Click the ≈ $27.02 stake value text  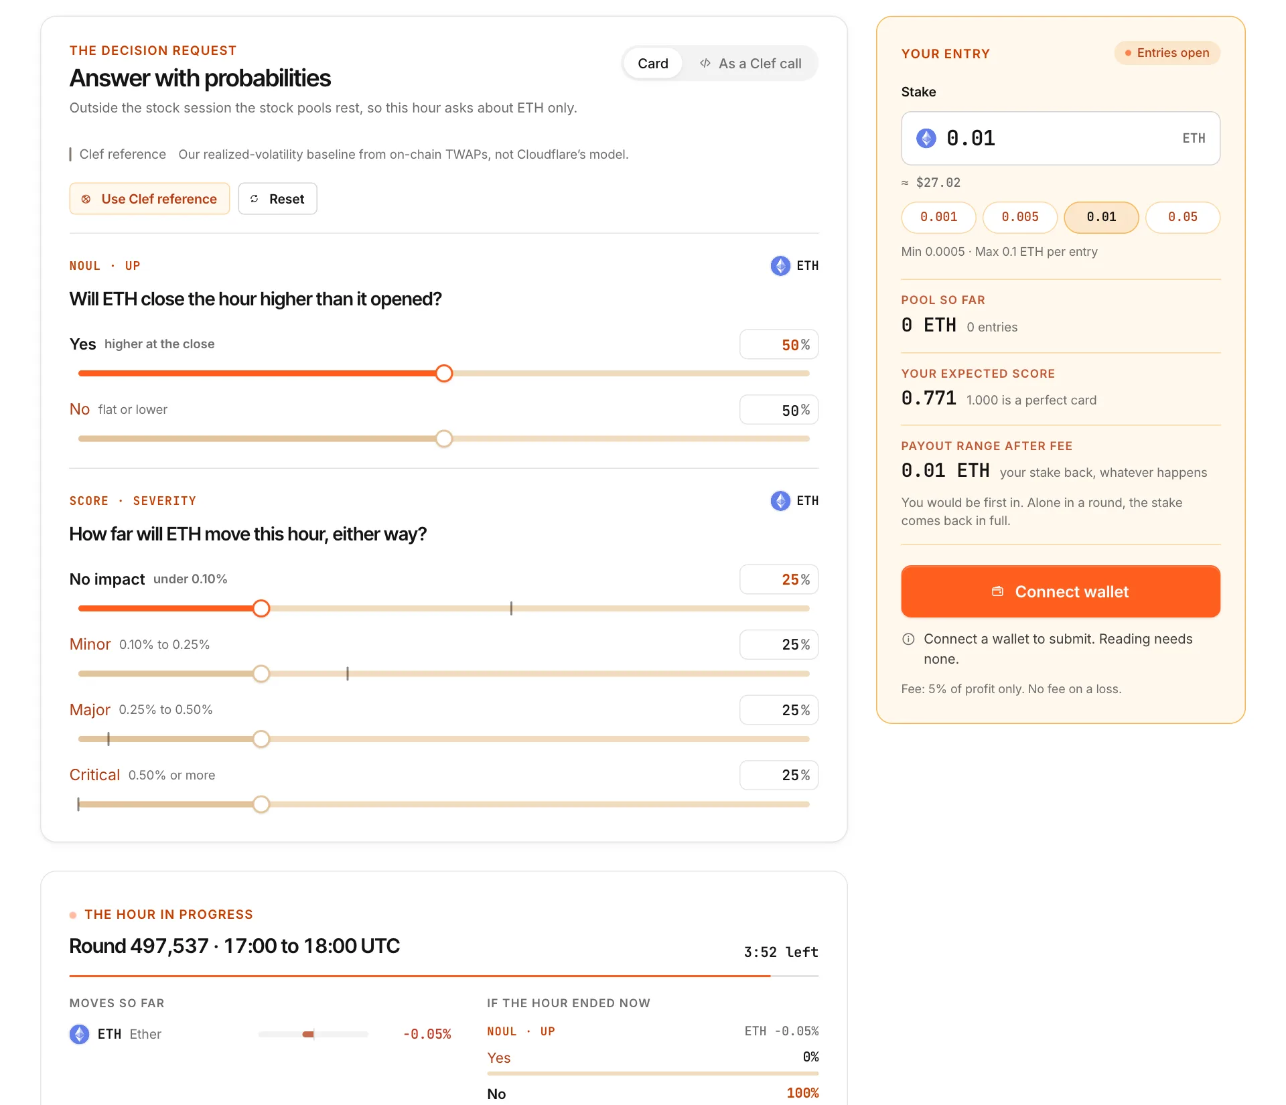pyautogui.click(x=931, y=183)
